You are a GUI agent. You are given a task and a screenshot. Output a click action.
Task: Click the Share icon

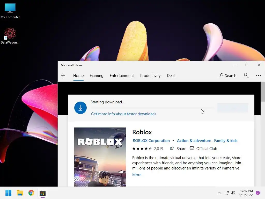pos(172,148)
